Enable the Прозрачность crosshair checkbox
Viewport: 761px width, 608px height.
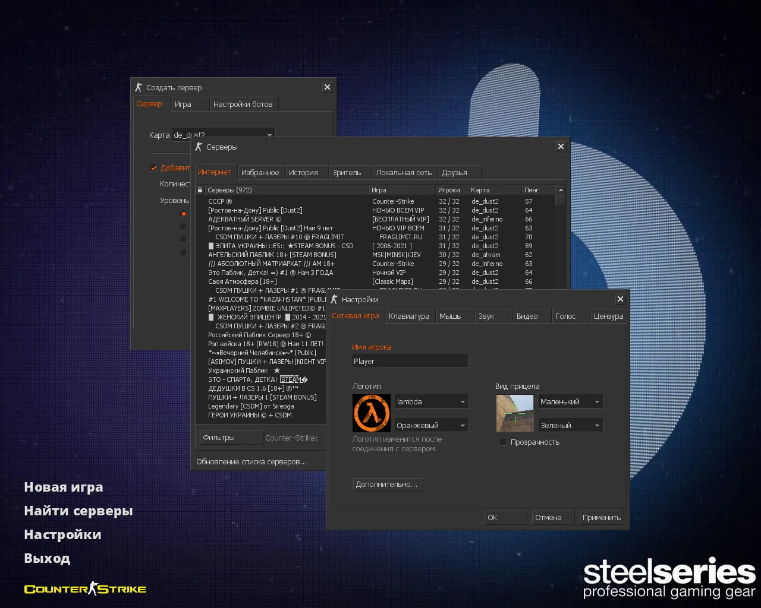click(504, 442)
